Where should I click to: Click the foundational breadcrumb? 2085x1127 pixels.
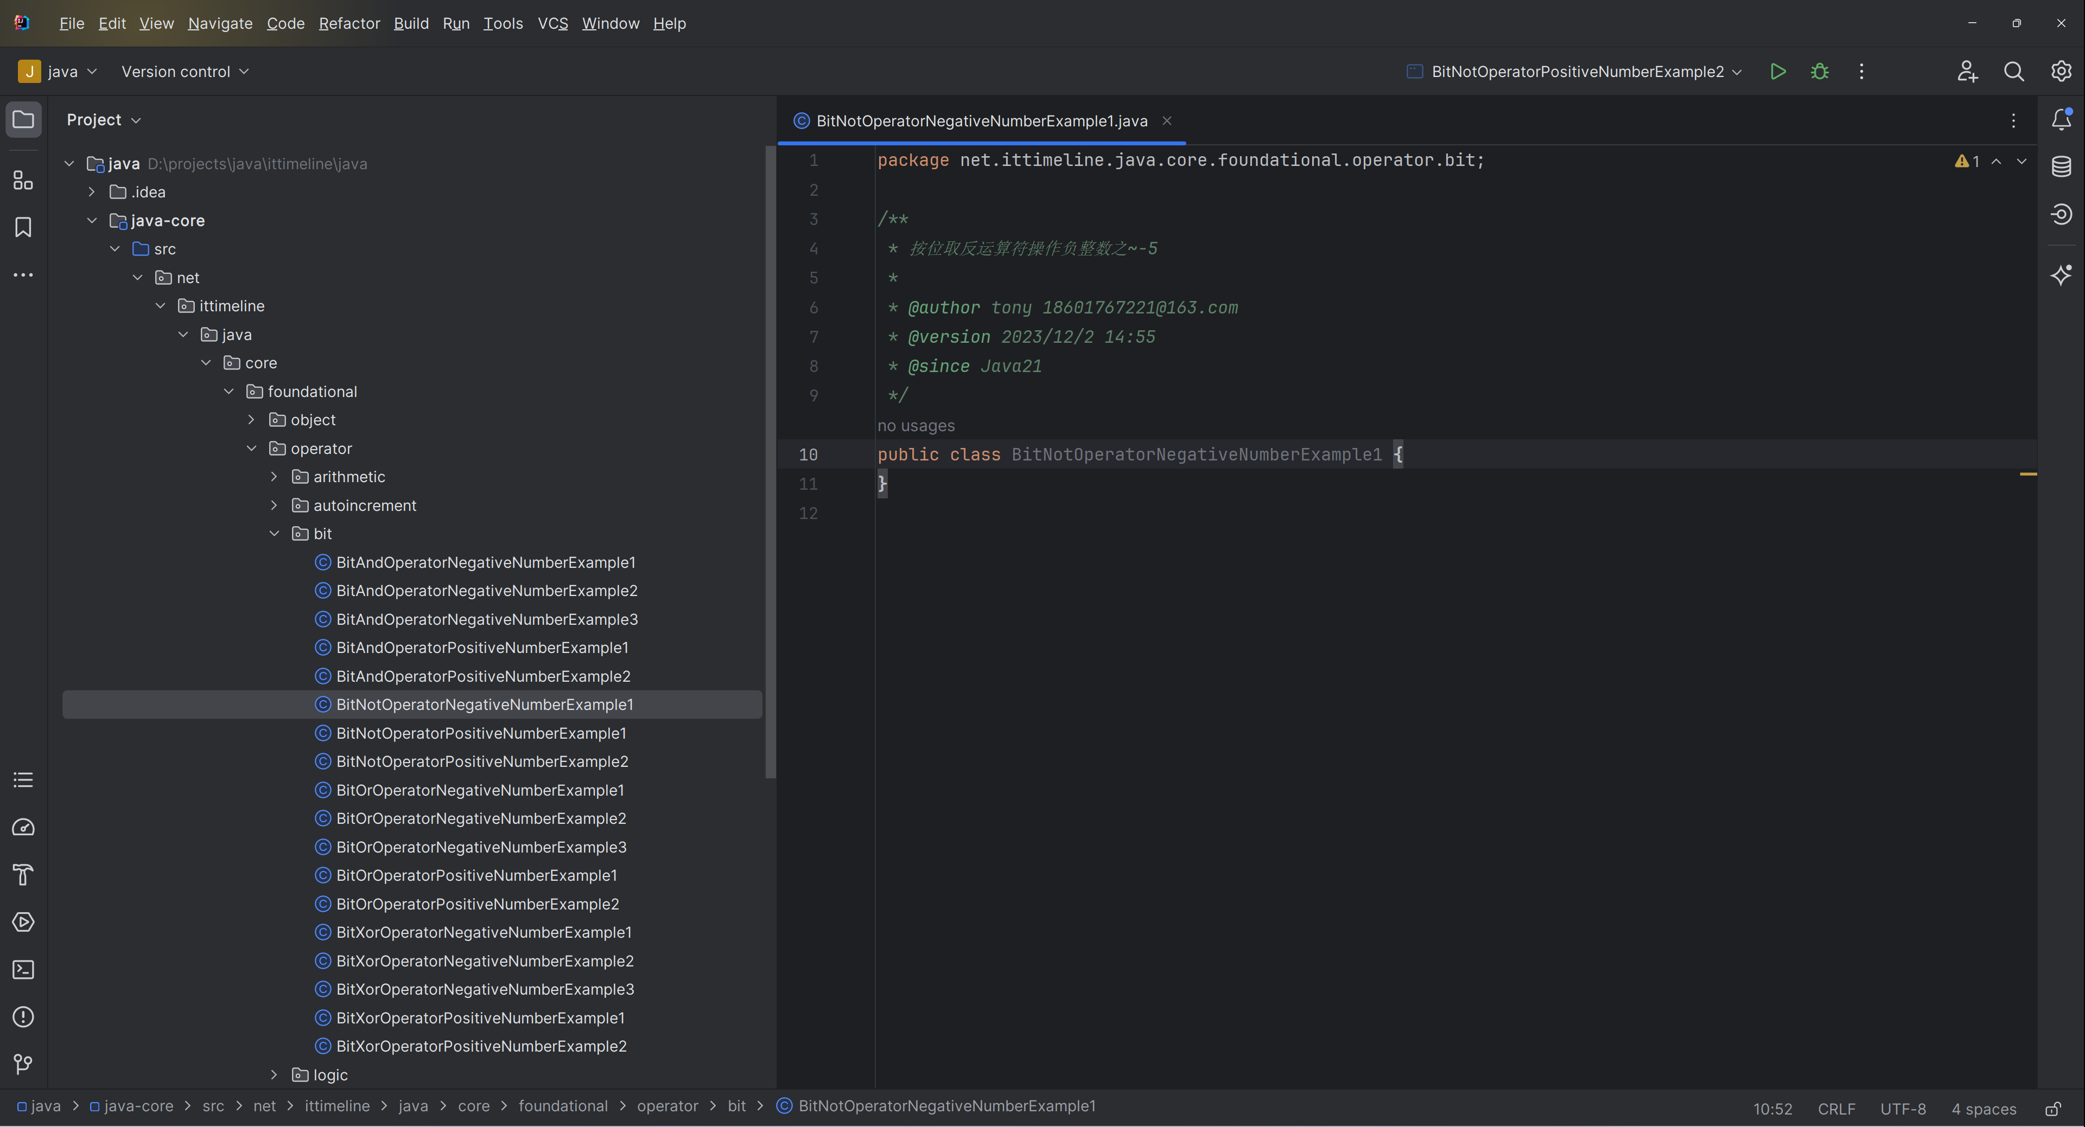[563, 1106]
